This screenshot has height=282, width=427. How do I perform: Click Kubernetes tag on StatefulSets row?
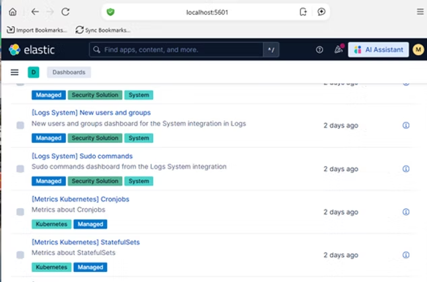point(51,267)
